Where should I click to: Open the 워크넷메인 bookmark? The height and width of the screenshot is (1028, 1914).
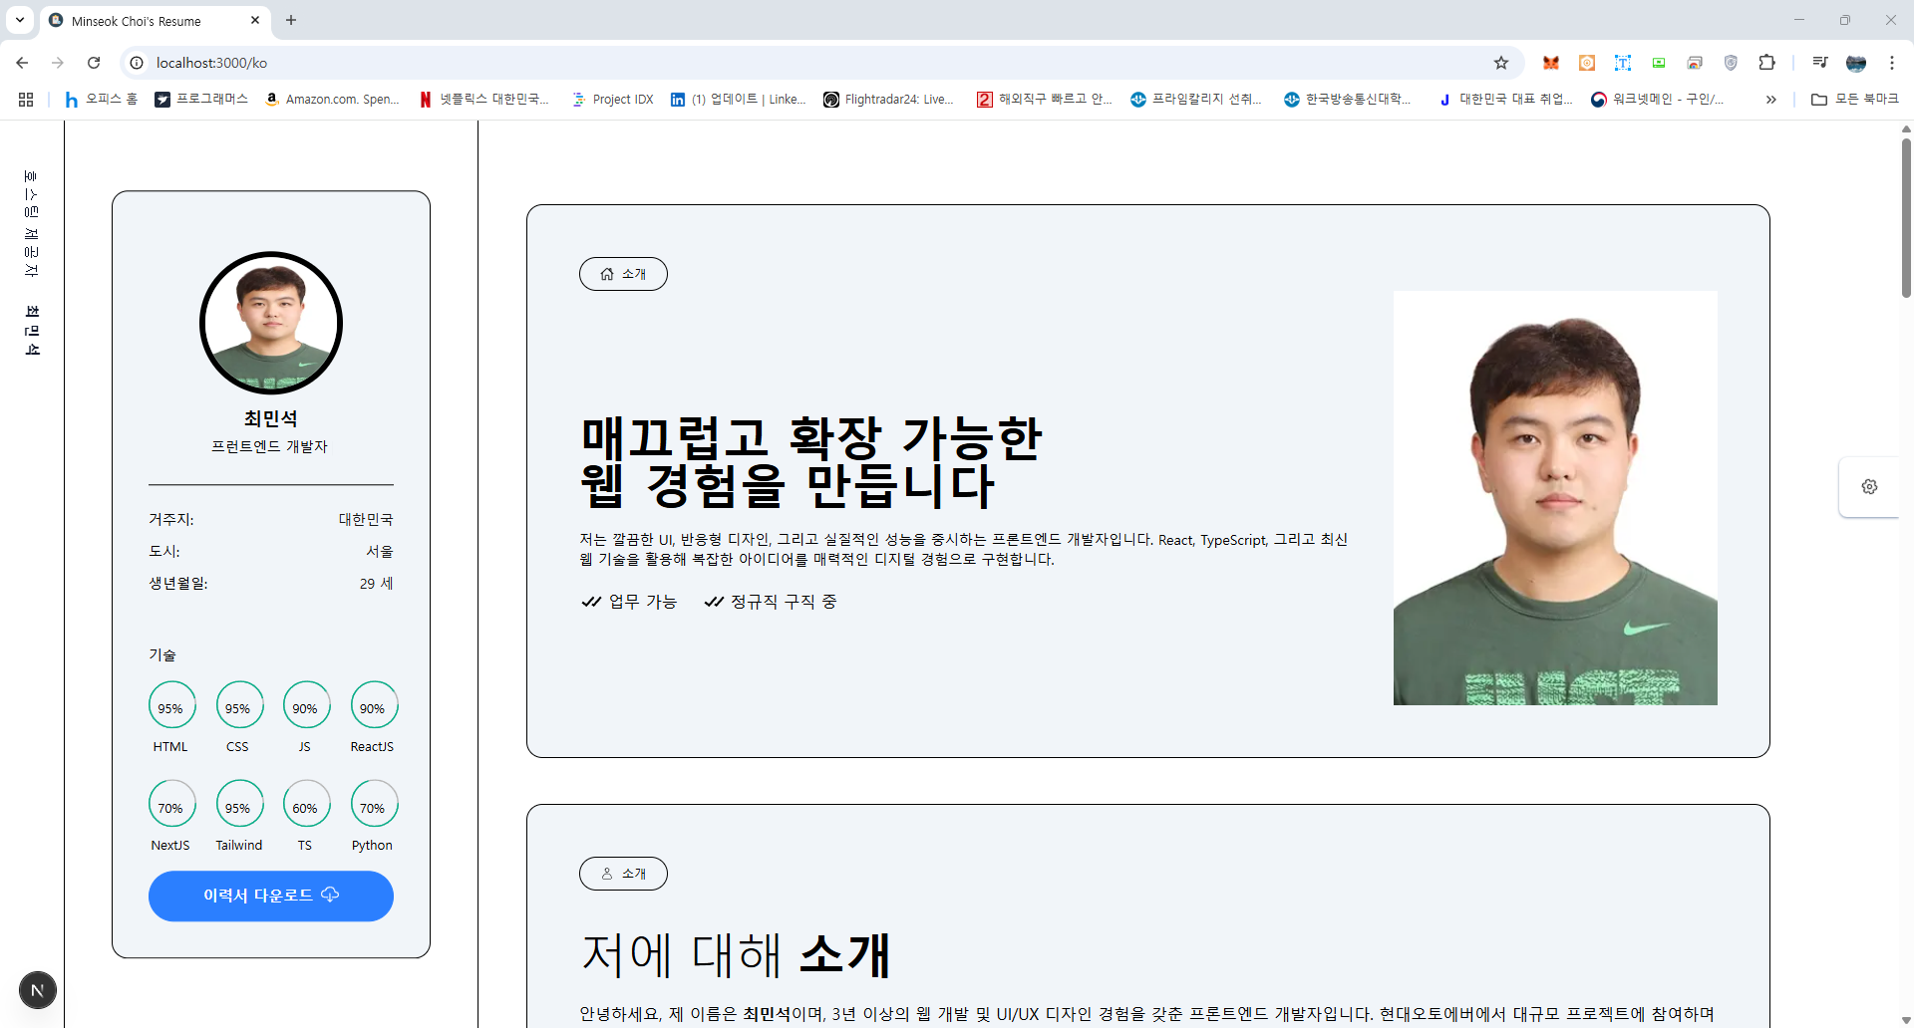(1658, 100)
